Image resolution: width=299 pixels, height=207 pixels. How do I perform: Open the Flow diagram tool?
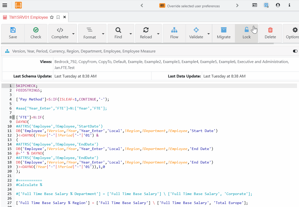coord(174,33)
